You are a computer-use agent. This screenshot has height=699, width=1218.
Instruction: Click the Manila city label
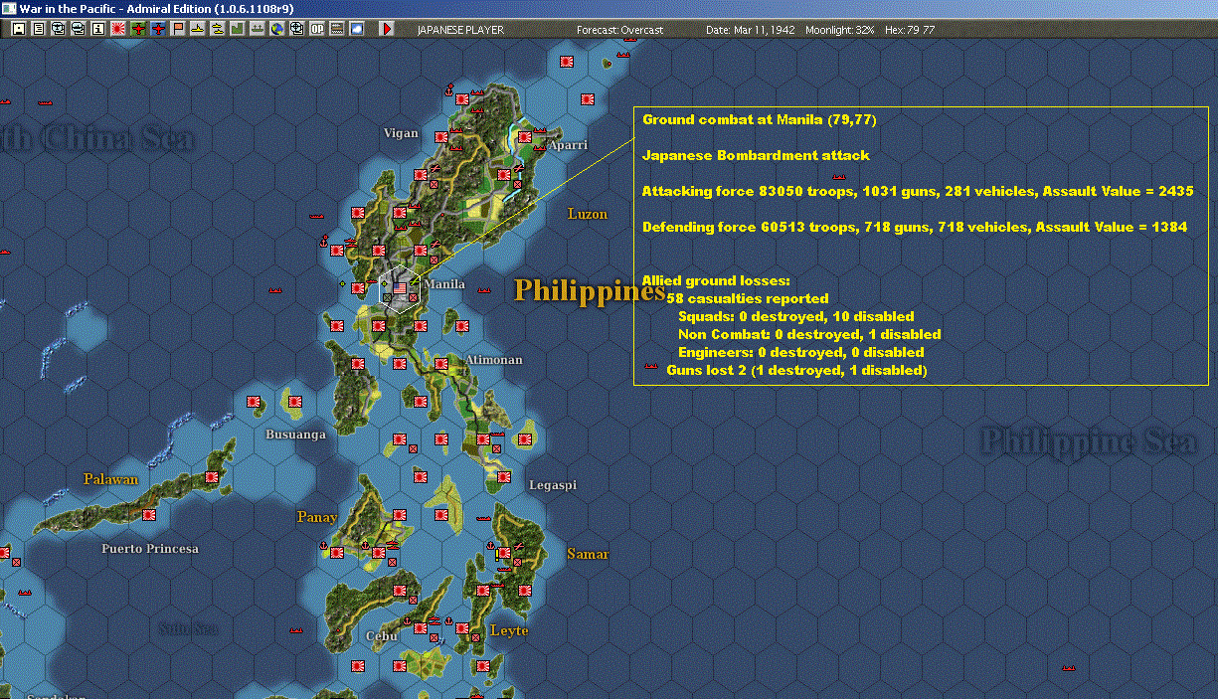pyautogui.click(x=444, y=284)
